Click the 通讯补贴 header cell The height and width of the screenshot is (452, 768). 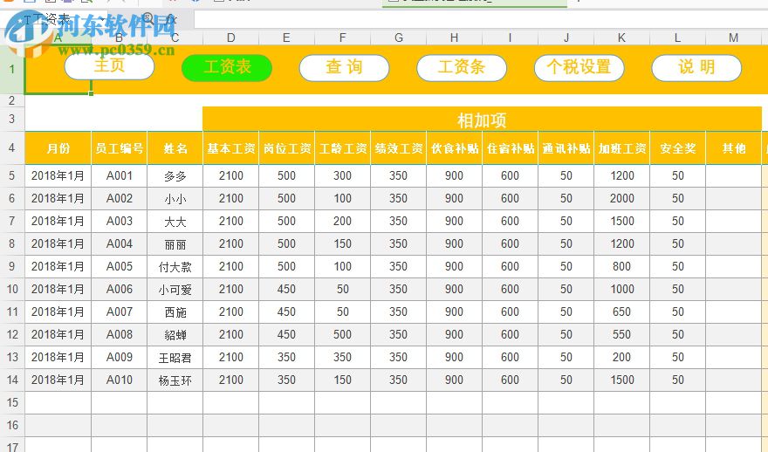tap(566, 148)
